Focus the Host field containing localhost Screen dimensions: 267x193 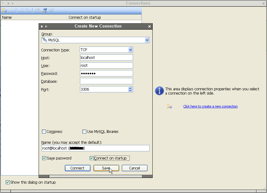point(106,58)
